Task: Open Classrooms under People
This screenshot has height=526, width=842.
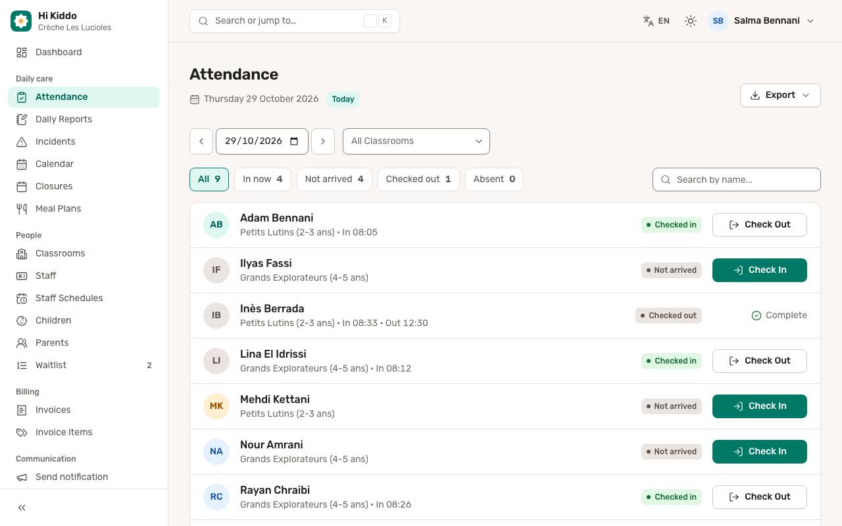Action: [84, 253]
